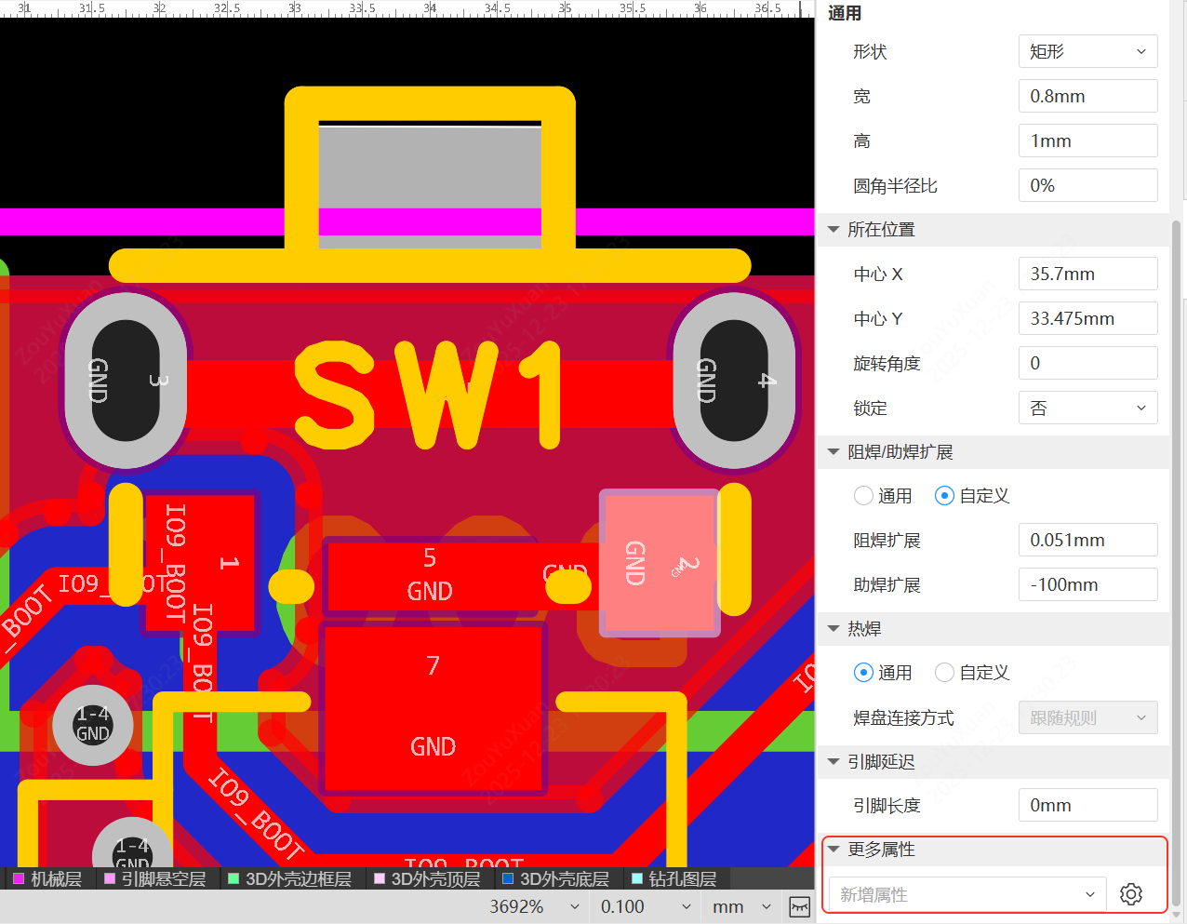Click the 通用 radio in the 热焊 section

(863, 672)
